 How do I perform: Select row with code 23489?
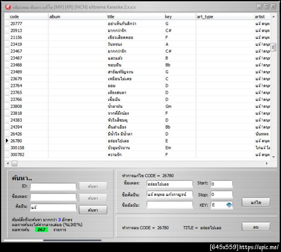point(137,72)
